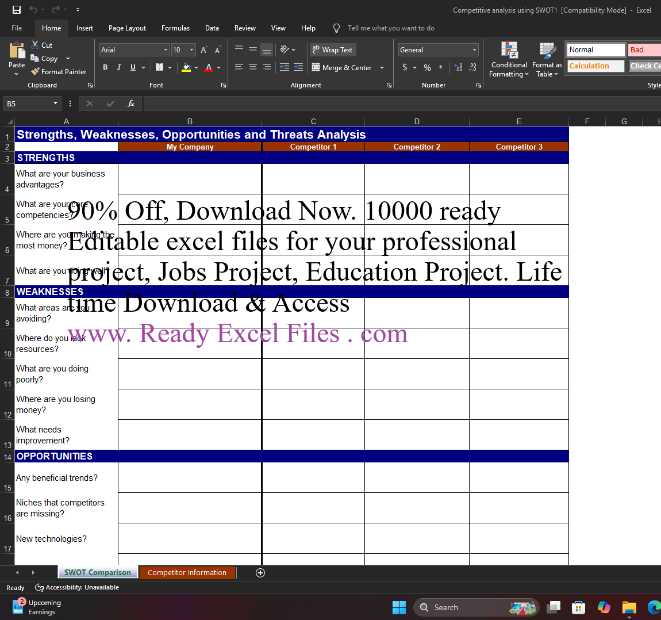Apply the yellow fill color
Viewport: 661px width, 620px height.
pos(186,67)
